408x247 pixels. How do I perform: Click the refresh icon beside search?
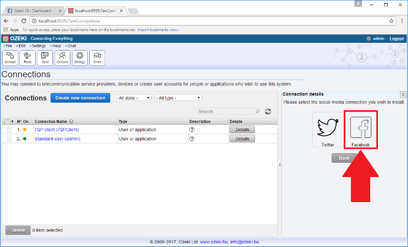268,111
